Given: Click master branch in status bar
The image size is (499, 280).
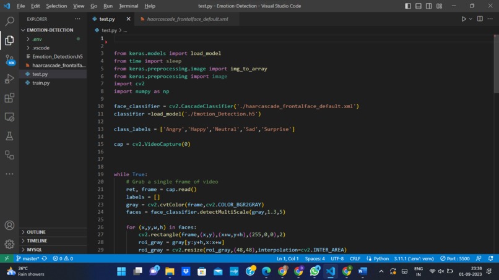Looking at the screenshot, I should 28,258.
